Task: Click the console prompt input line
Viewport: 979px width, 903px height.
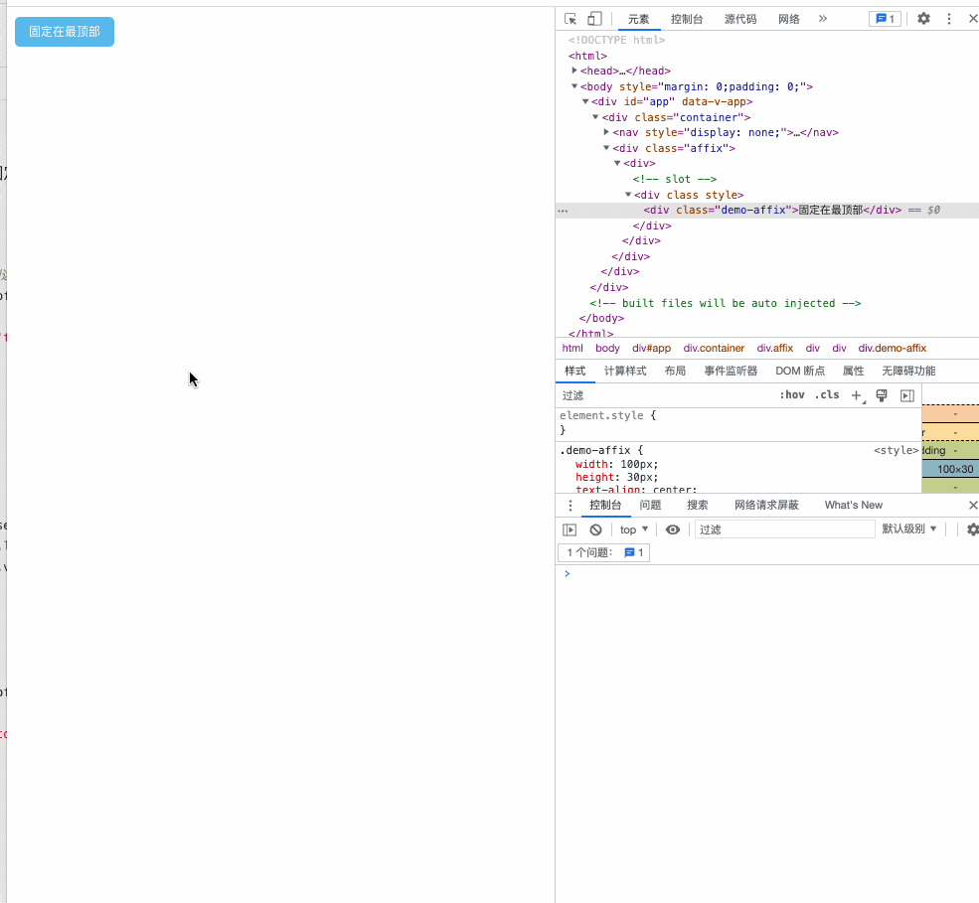Action: (771, 574)
